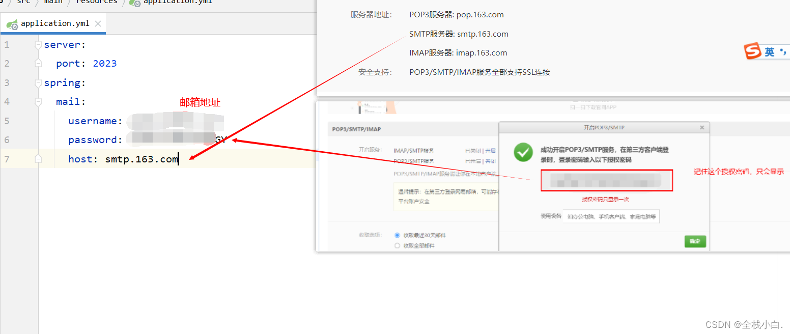Click the mail: key in the editor
The image size is (790, 334).
(x=71, y=102)
